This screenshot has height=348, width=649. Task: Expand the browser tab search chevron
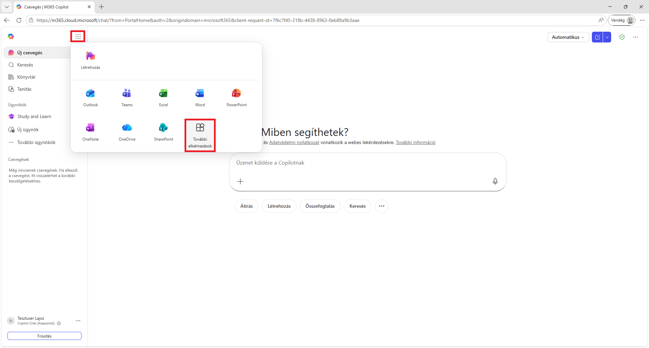7,7
